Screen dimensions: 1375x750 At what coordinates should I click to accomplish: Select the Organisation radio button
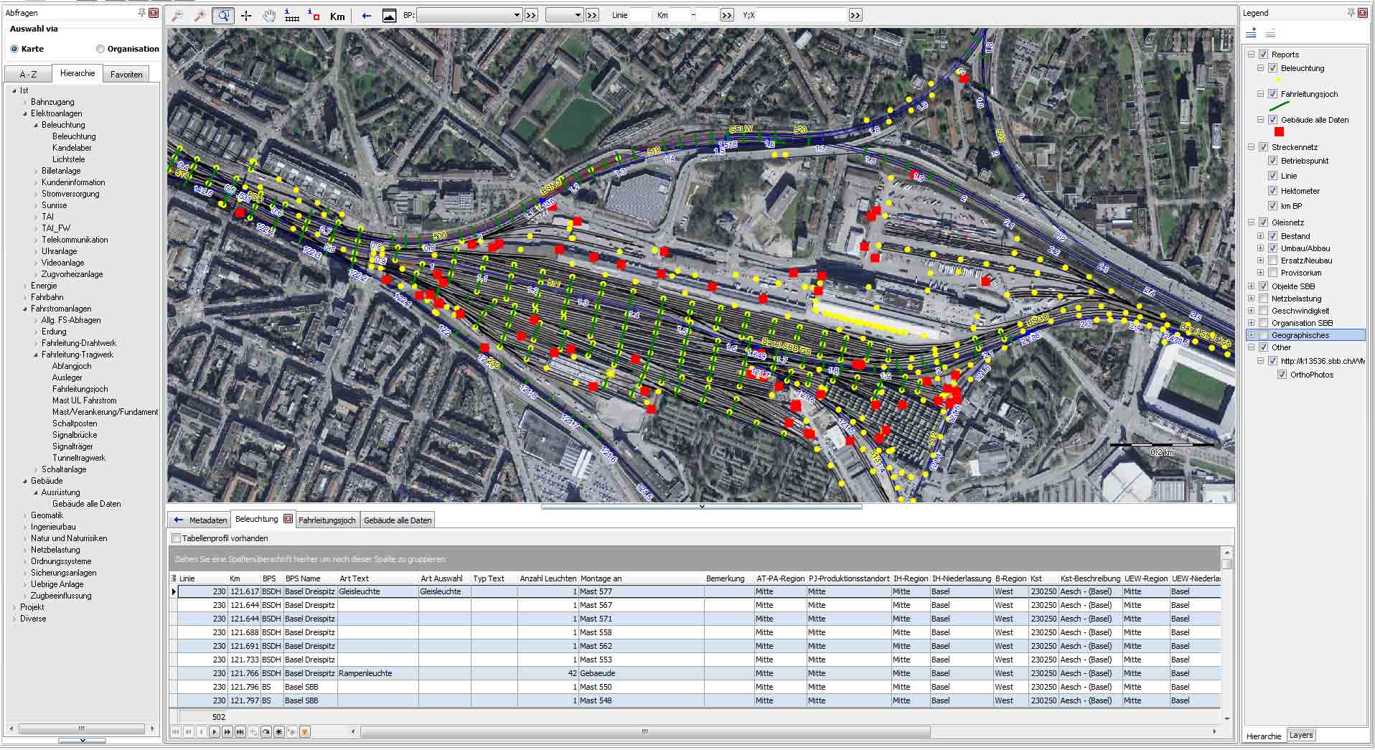(x=100, y=49)
